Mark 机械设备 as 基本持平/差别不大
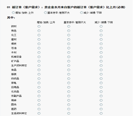Image resolution: width=133 pixels, height=116 pixels. (x=69, y=57)
